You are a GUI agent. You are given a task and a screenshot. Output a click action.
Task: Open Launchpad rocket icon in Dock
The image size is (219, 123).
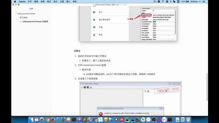tap(42, 120)
